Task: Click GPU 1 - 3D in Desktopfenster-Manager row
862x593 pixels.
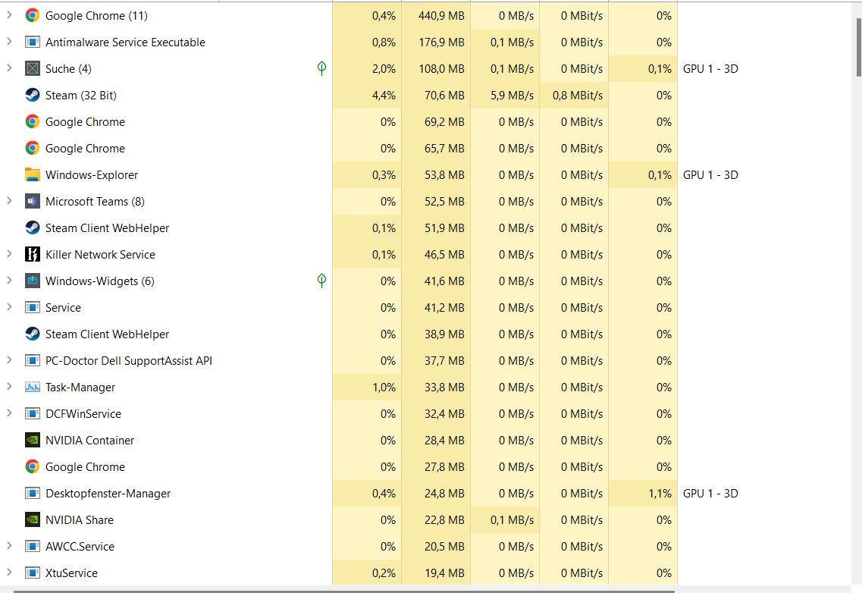Action: (x=710, y=494)
